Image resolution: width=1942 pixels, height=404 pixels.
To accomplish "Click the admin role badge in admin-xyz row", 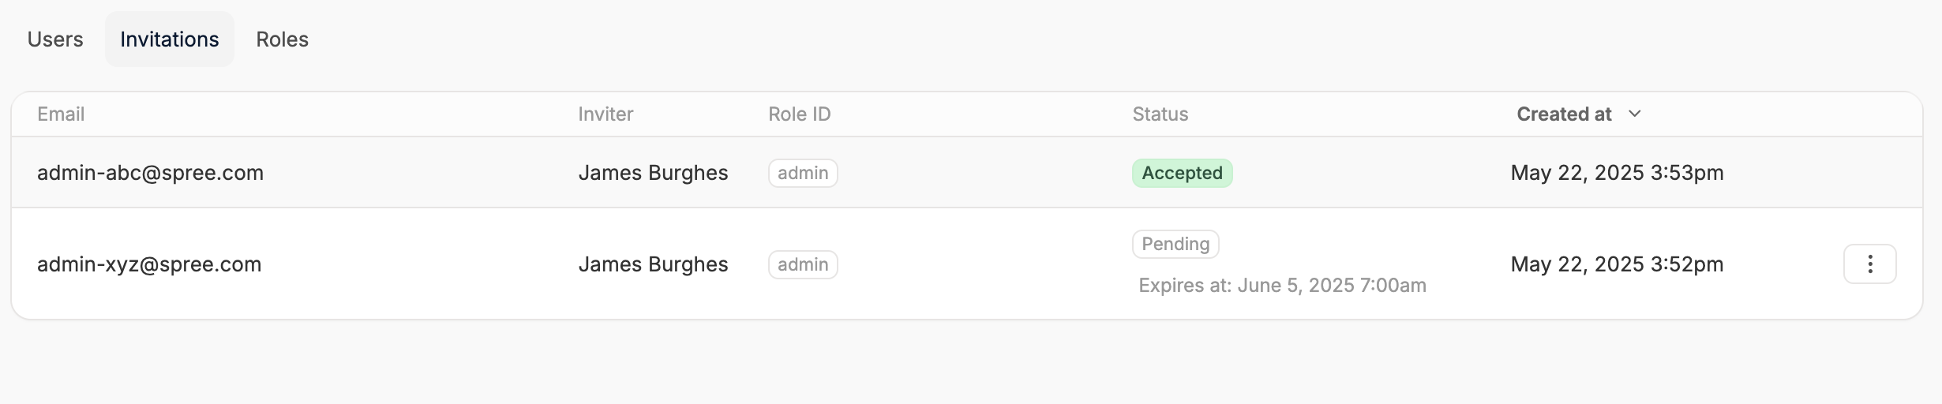I will [x=803, y=264].
